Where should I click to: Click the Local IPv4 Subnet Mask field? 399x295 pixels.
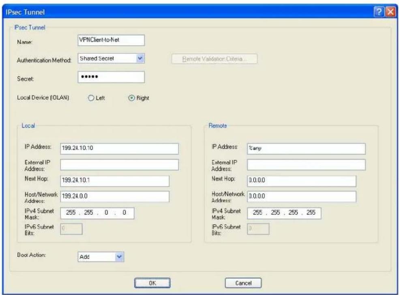97,213
